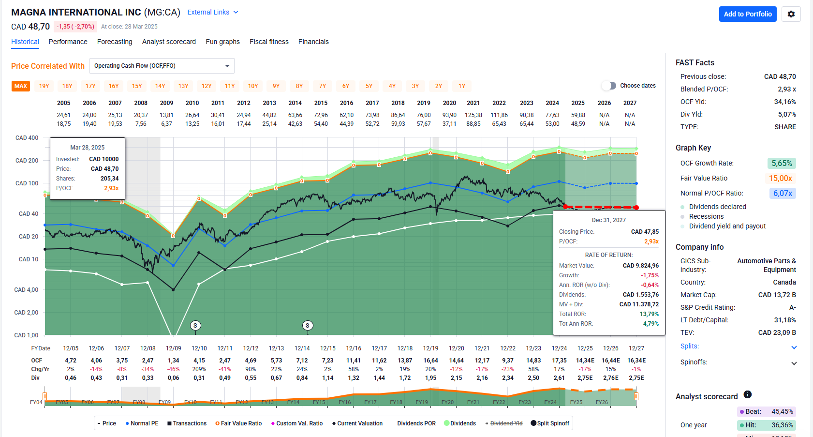Screen dimensions: 813x437
Task: Select the 10Y time range button
Action: tap(253, 86)
